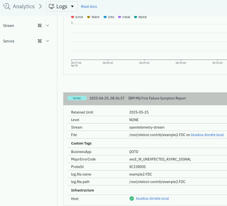This screenshot has width=227, height=206.
Task: Click the 08:28:04 chart axis tick
Action: 108,63
